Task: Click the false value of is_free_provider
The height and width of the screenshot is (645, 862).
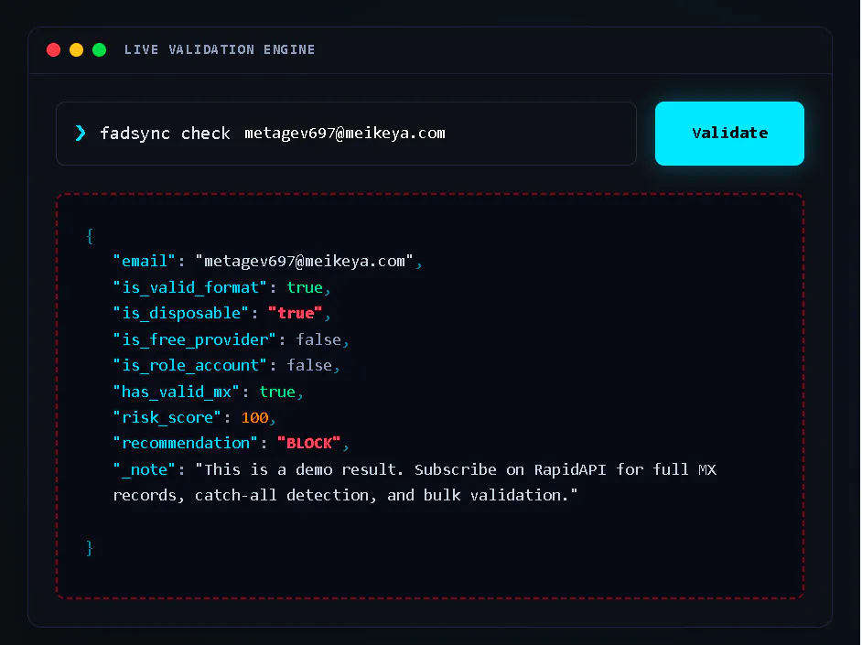Action: click(x=318, y=339)
